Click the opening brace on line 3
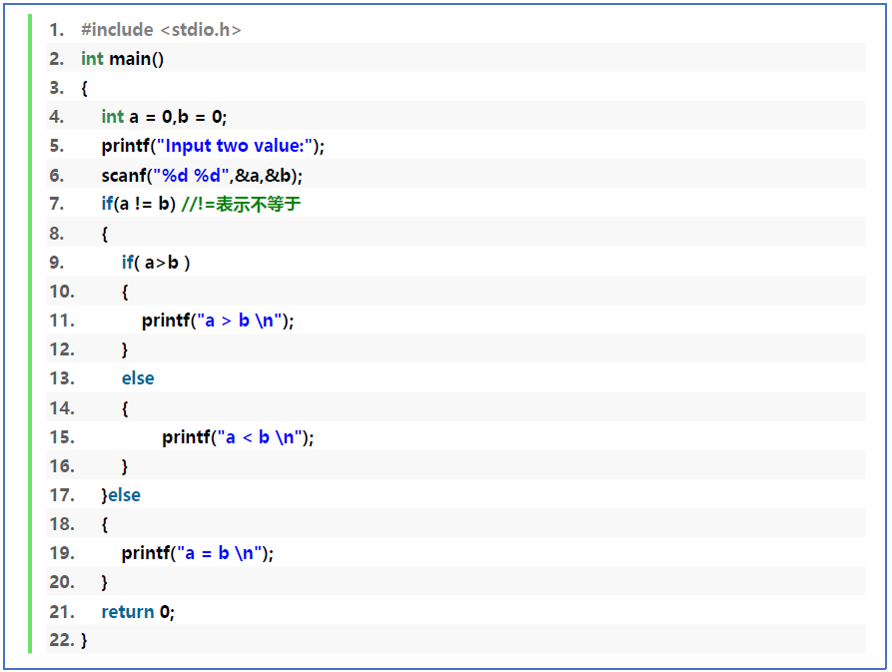 [x=84, y=88]
